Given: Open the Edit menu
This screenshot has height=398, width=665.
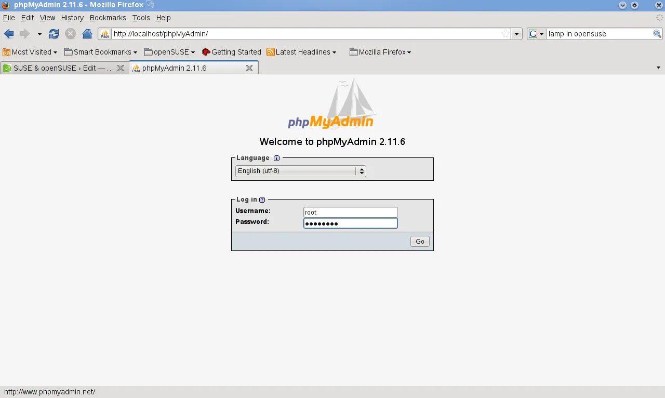Looking at the screenshot, I should pyautogui.click(x=28, y=18).
